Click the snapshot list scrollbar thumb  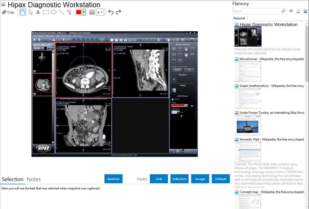click(307, 53)
